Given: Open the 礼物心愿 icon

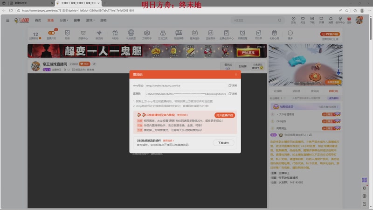Looking at the screenshot, I should [x=274, y=35].
